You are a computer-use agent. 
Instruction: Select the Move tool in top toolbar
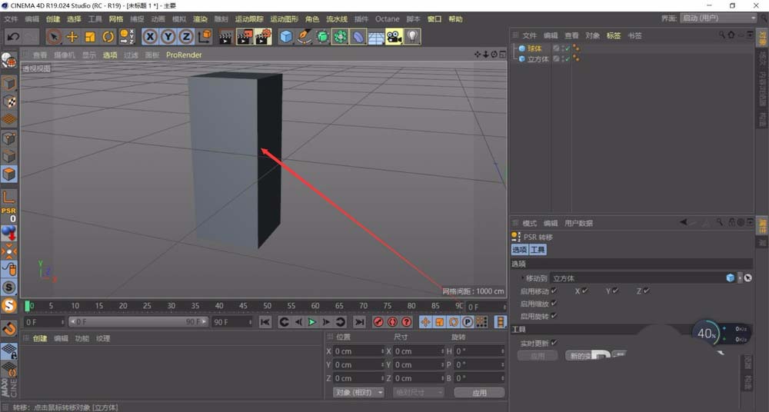72,36
